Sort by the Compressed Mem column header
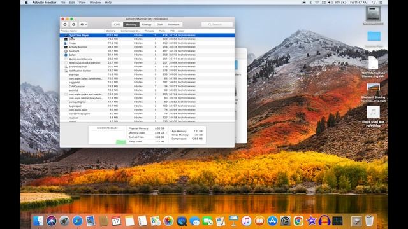This screenshot has height=229, width=408. [131, 31]
